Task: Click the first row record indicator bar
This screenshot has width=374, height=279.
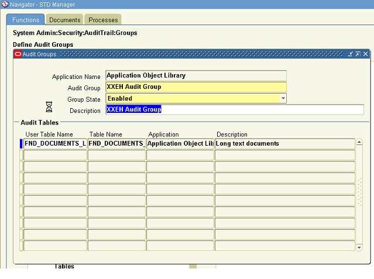Action: point(21,143)
